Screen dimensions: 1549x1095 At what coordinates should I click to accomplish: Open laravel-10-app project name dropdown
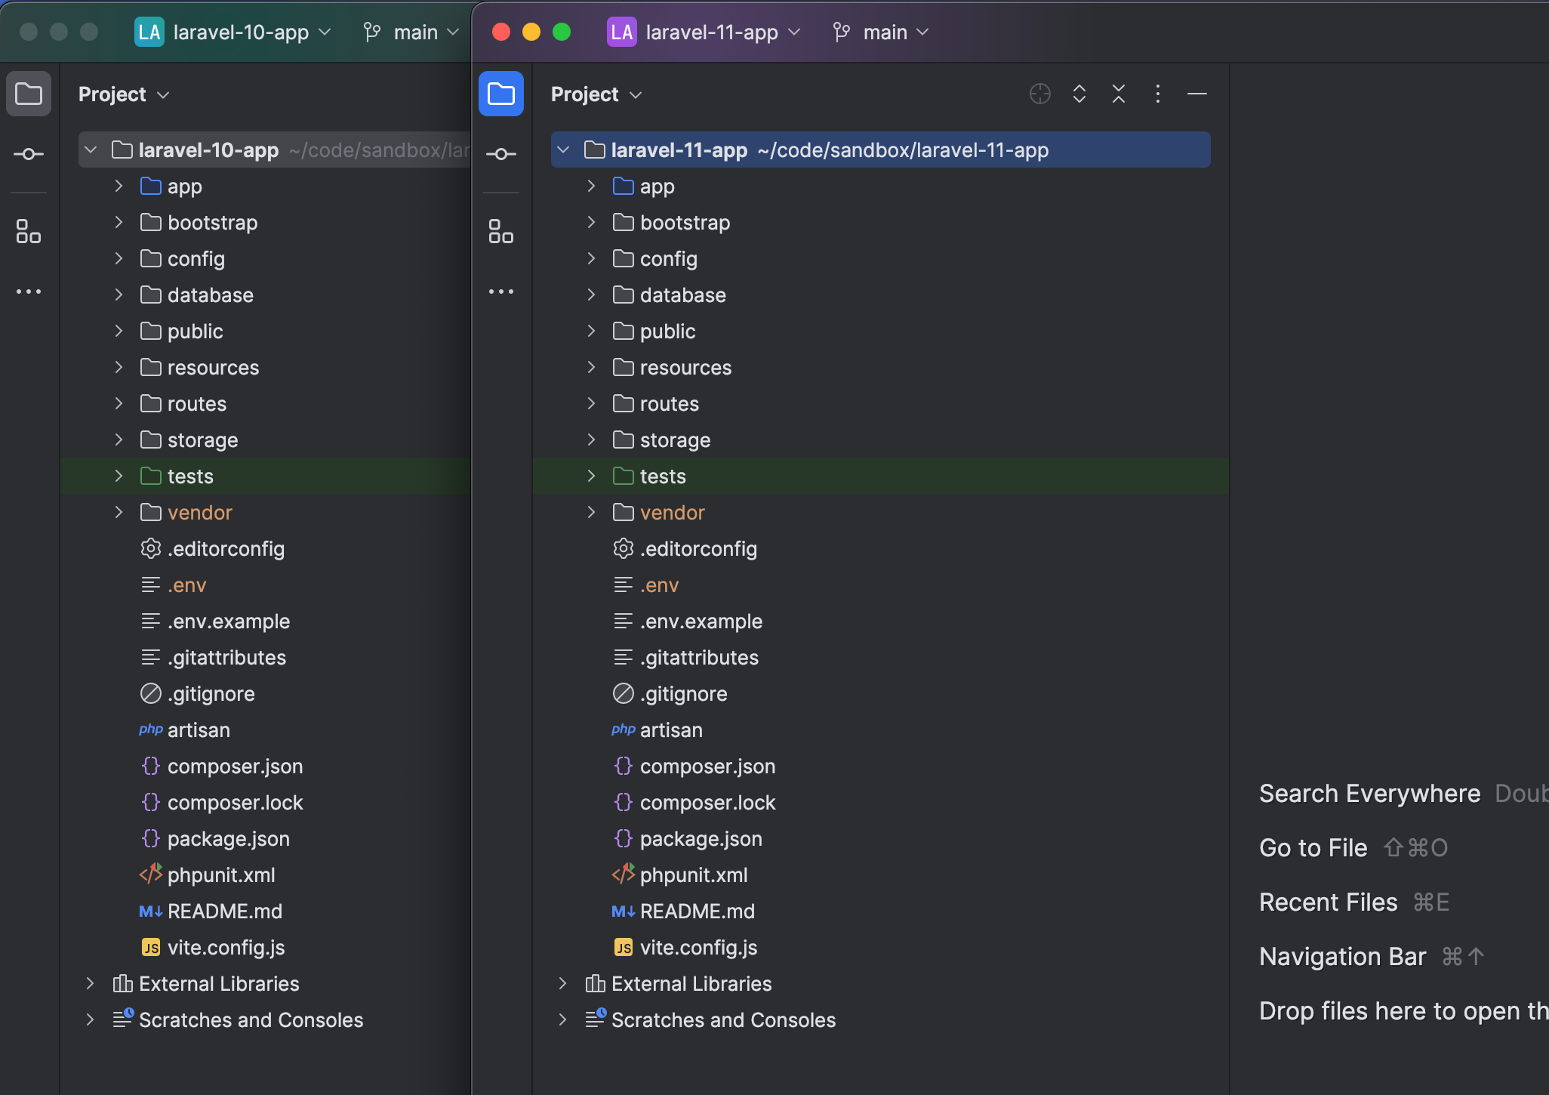point(252,32)
